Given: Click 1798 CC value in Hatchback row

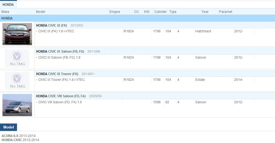Looking at the screenshot, I should tap(157, 31).
